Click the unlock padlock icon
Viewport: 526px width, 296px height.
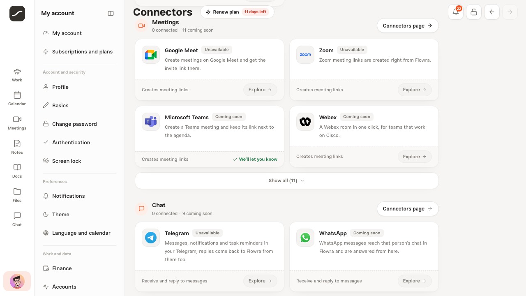point(474,12)
